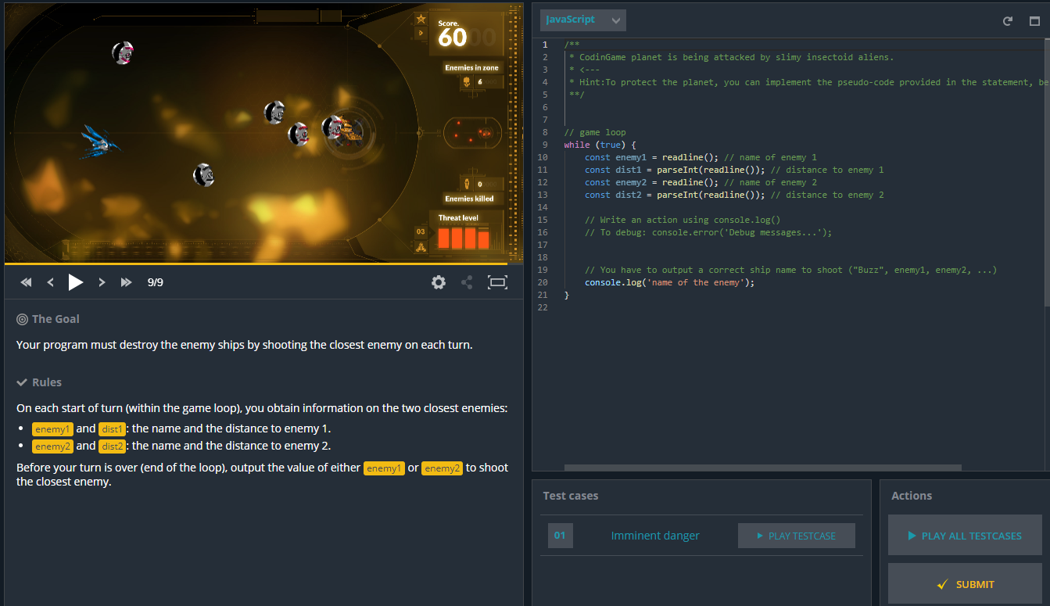The image size is (1050, 606).
Task: Run the Imminent danger testcase
Action: [x=796, y=535]
